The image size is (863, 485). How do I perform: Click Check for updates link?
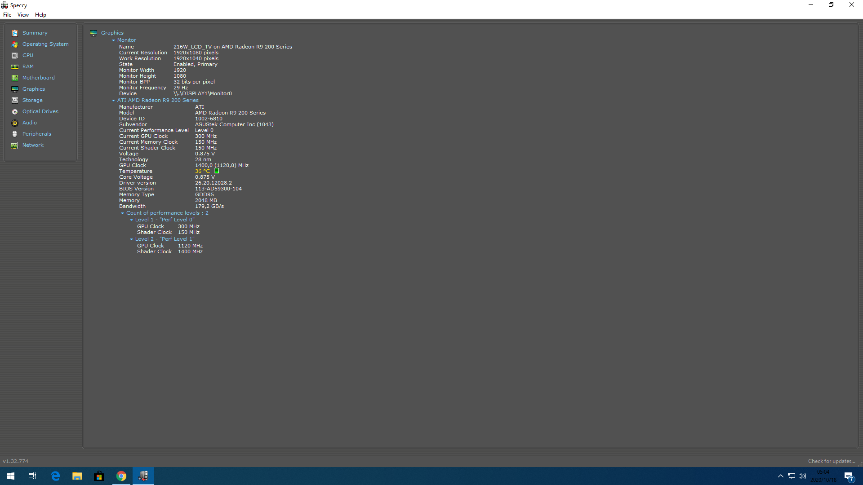[x=831, y=461]
